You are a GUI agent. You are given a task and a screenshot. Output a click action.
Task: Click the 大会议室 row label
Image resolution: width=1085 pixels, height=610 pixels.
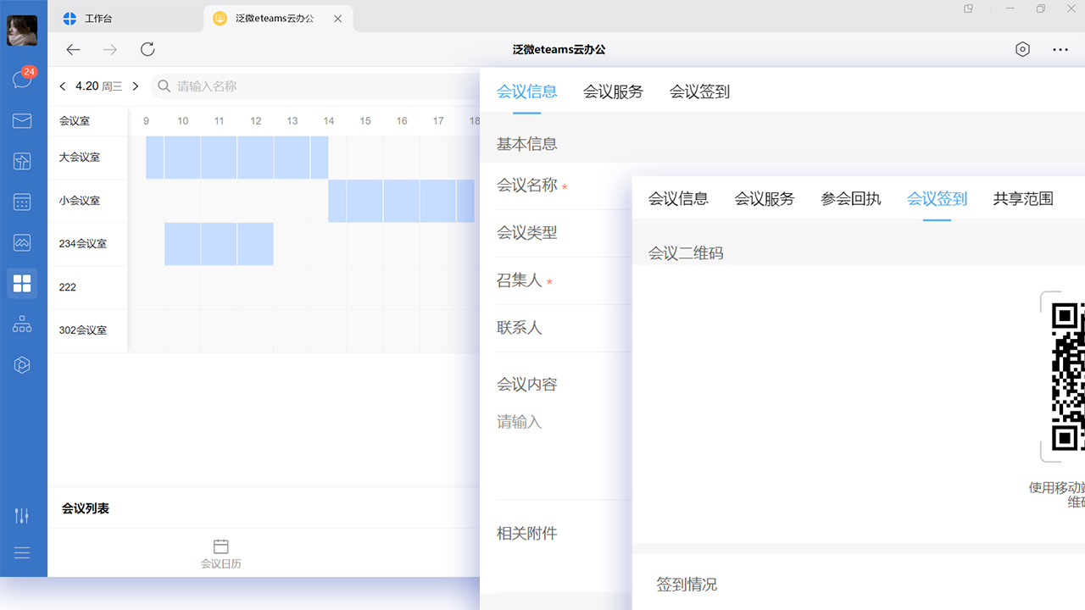click(80, 157)
